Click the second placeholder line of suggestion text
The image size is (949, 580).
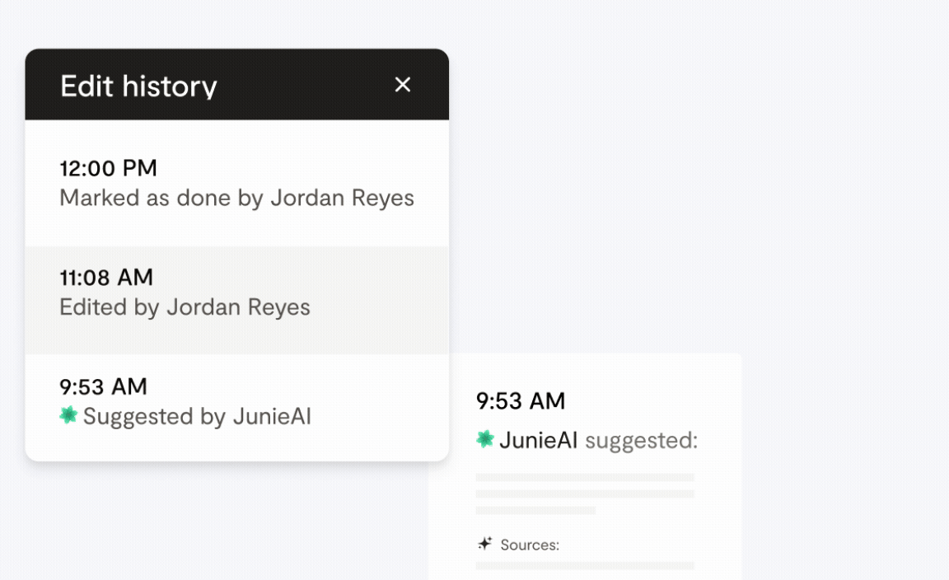pos(585,493)
